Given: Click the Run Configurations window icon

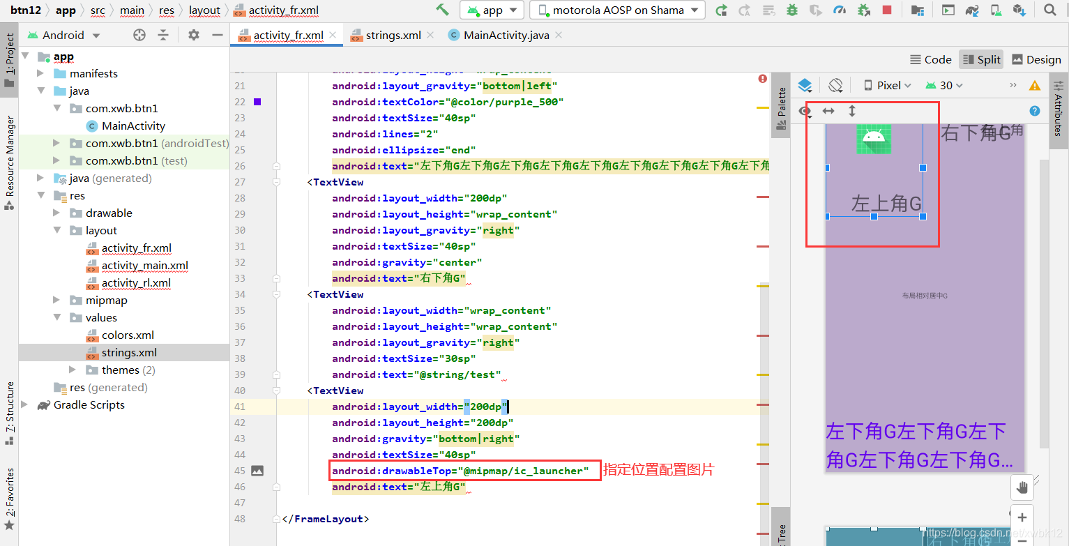Looking at the screenshot, I should 948,10.
